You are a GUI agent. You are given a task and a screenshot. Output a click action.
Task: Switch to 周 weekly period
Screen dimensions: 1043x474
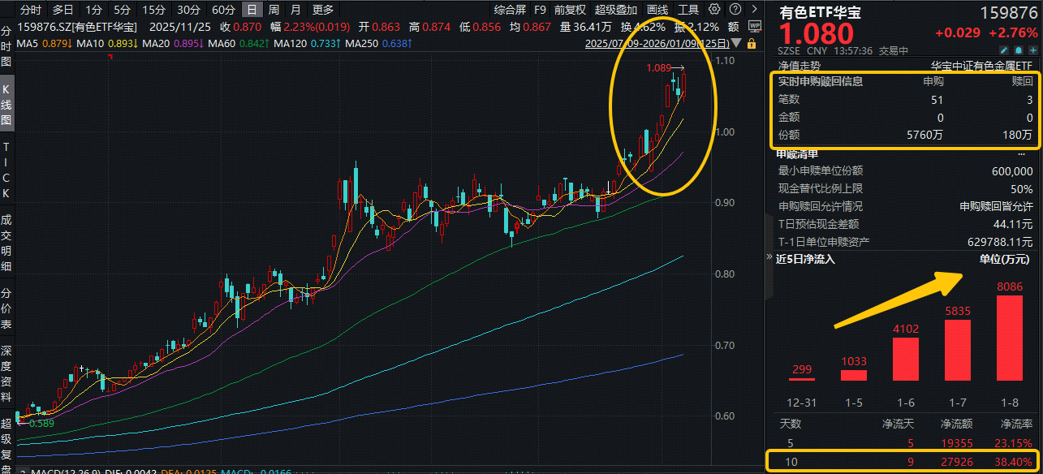[274, 10]
